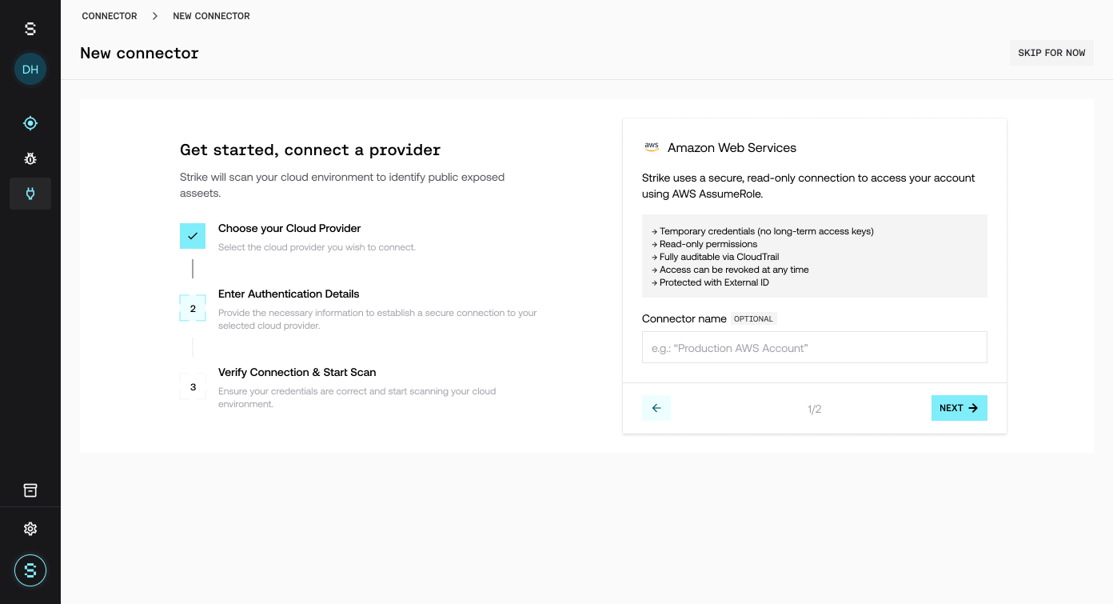Screen dimensions: 1113x604
Task: Select step 3 number box
Action: tap(193, 386)
